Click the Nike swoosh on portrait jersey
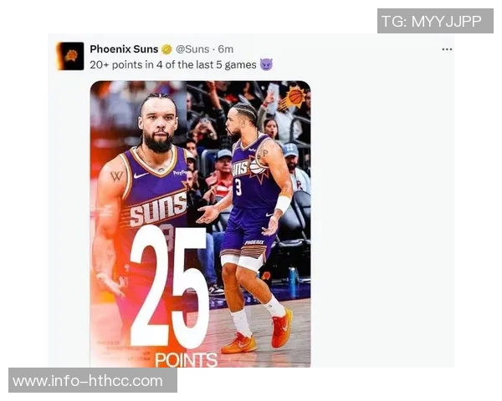502x401 pixels. point(141,175)
